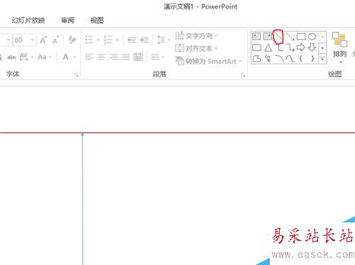Expand the font size dropdown arrow
Viewport: 355px width, 265px height.
point(33,40)
